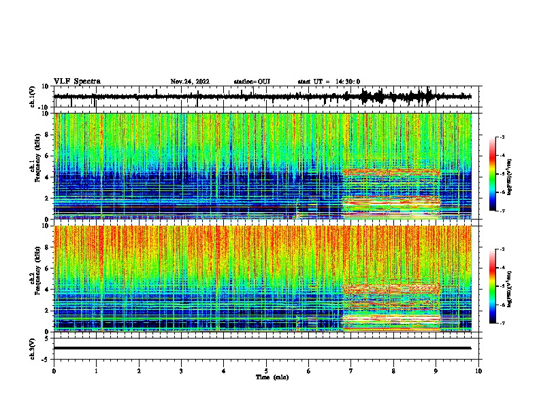
Task: Click the ch.3 flat voltage trace line
Action: point(262,348)
